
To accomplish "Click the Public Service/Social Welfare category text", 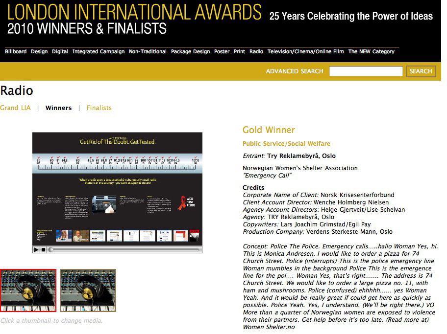I will 286,144.
